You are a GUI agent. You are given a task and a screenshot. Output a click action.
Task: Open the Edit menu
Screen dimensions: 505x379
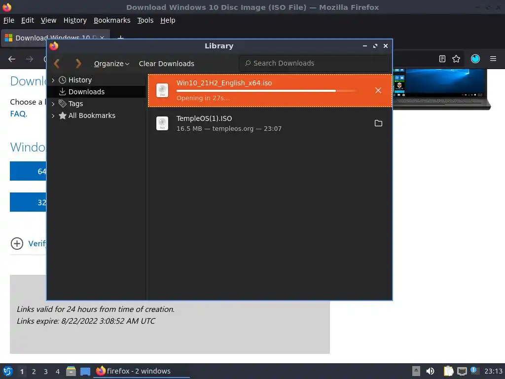click(28, 20)
